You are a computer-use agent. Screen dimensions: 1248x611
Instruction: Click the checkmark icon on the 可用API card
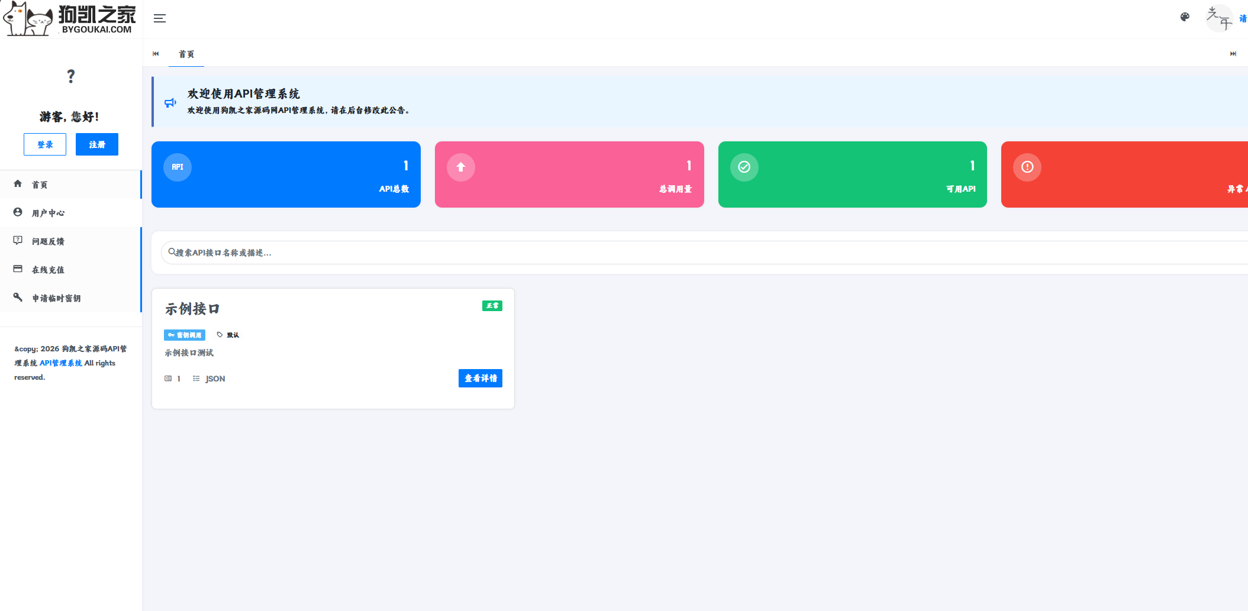coord(744,167)
